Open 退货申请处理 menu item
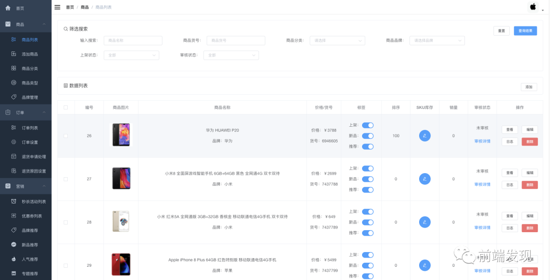 coord(25,156)
